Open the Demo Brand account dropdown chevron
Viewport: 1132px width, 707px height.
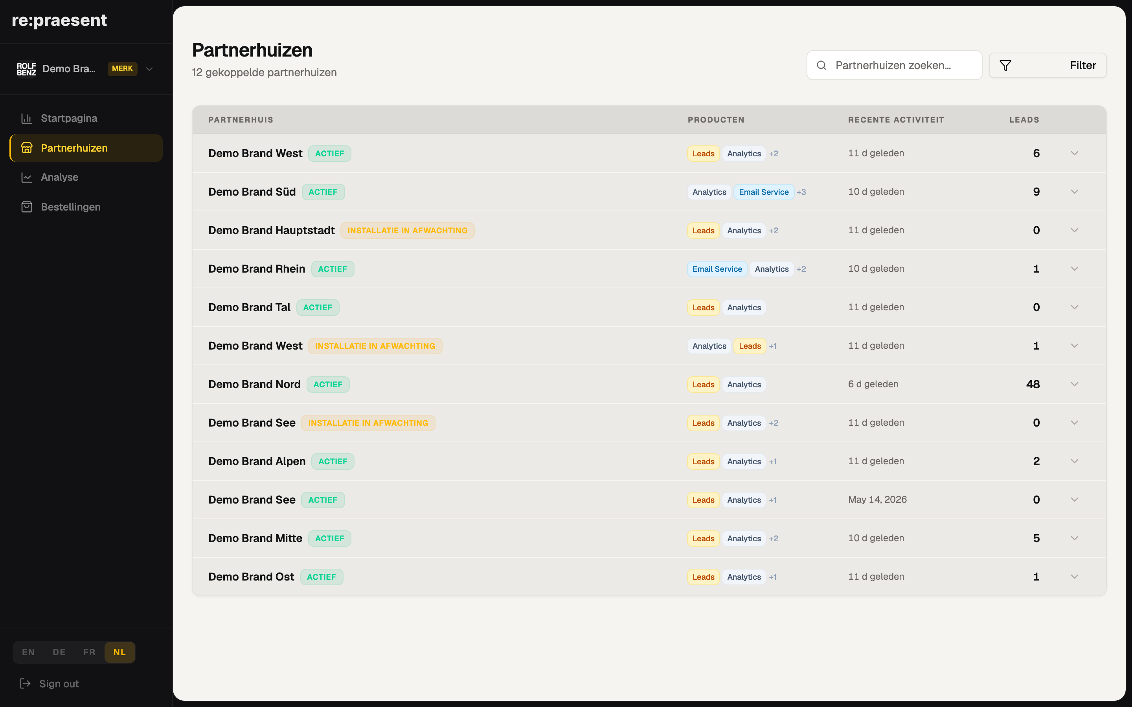pos(149,69)
